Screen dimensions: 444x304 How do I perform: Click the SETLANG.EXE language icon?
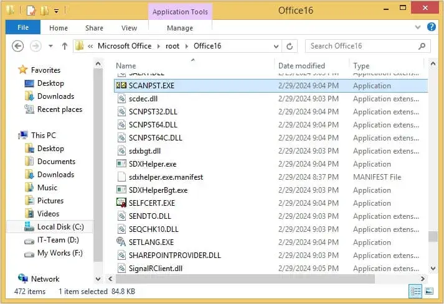121,242
